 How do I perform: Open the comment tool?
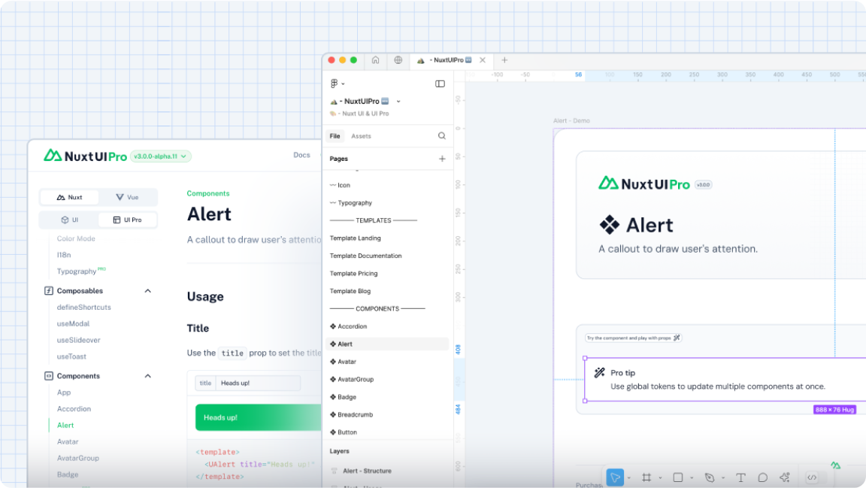tap(763, 477)
